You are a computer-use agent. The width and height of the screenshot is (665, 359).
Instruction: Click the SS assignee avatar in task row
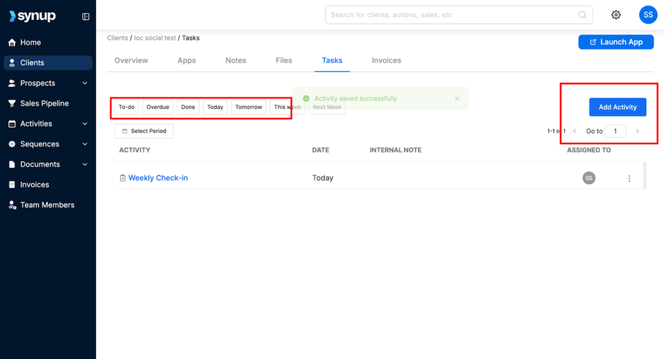coord(588,178)
